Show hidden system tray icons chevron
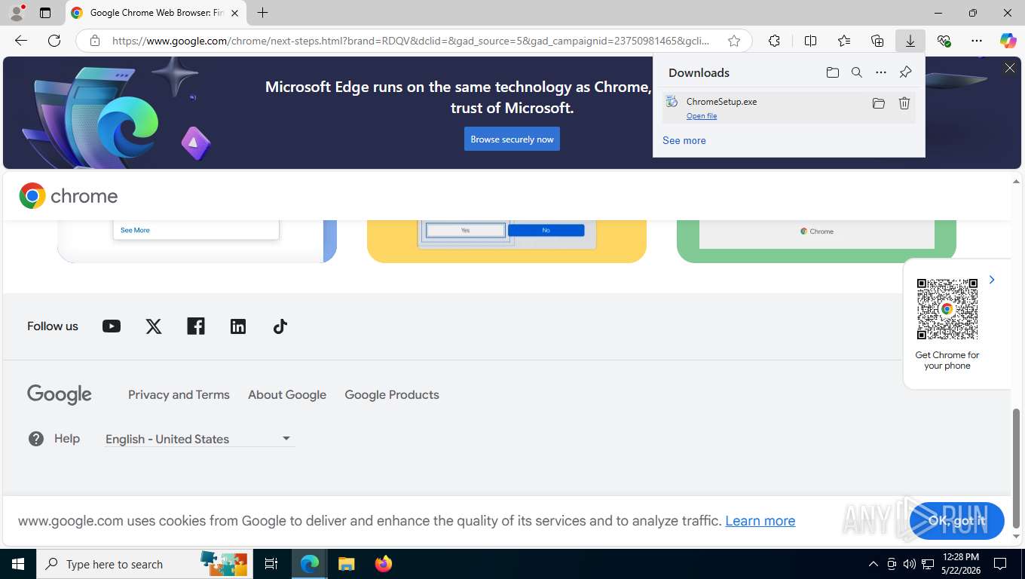Screen dimensions: 1025x579 pyautogui.click(x=874, y=564)
